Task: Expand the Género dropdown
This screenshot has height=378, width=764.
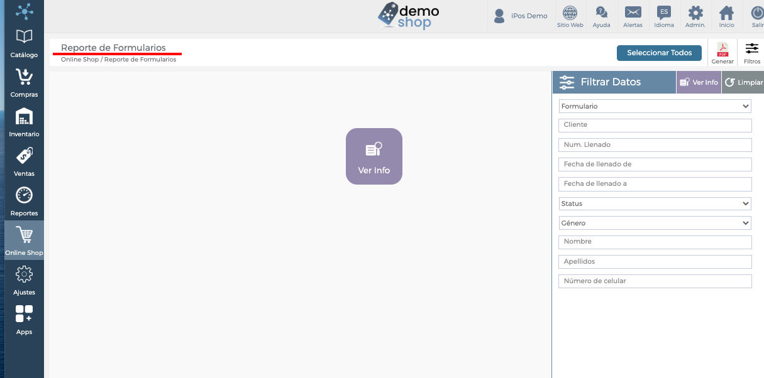Action: coord(655,223)
